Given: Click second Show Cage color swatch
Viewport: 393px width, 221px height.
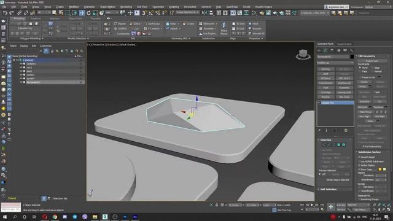Looking at the screenshot, I should (x=384, y=169).
